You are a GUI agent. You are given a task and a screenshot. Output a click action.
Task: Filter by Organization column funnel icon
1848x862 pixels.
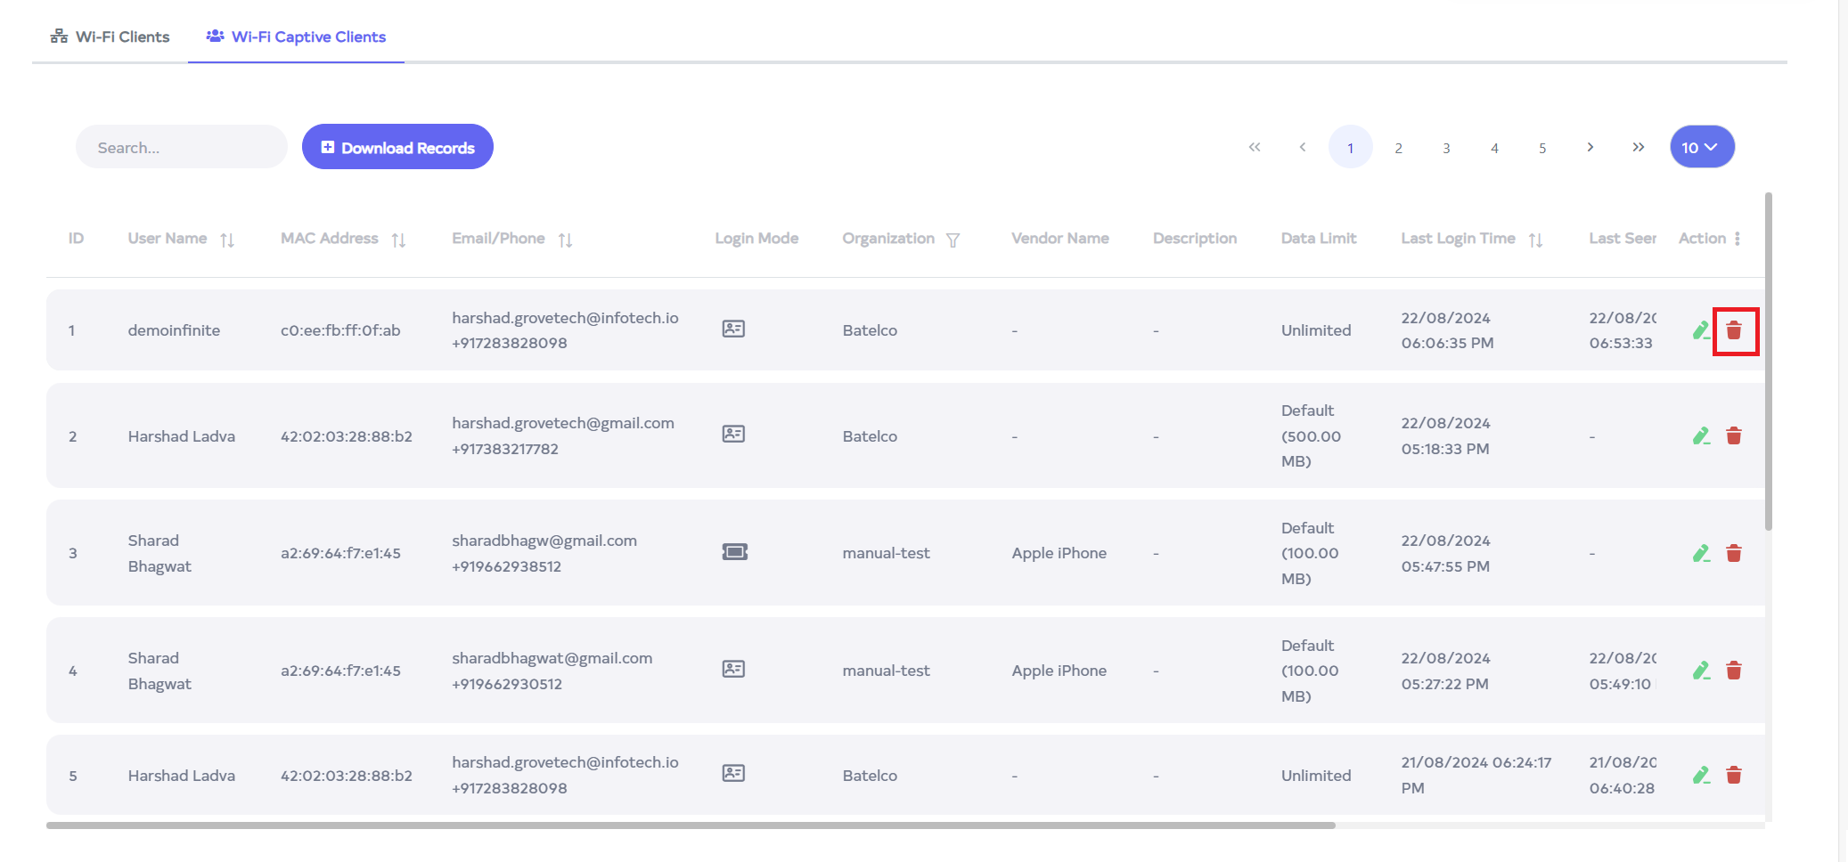click(953, 240)
